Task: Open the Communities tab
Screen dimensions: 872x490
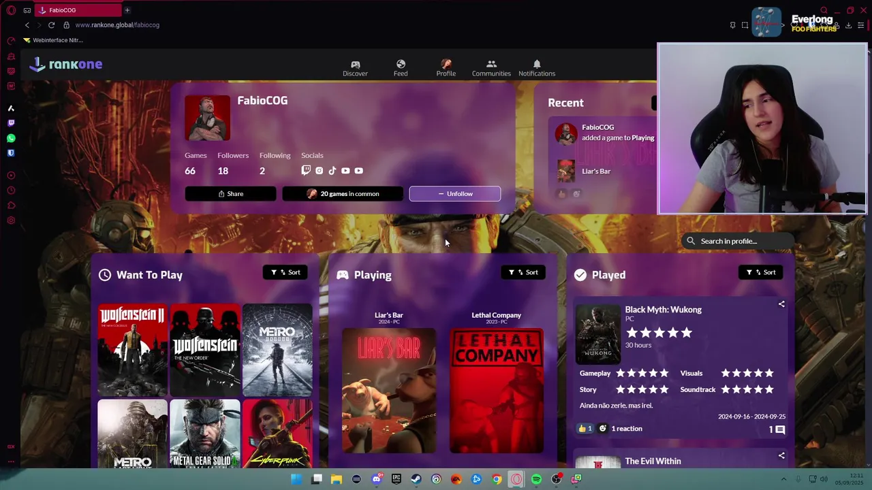Action: 491,68
